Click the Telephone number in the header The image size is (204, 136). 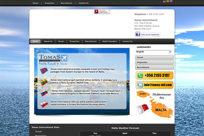[x=155, y=14]
